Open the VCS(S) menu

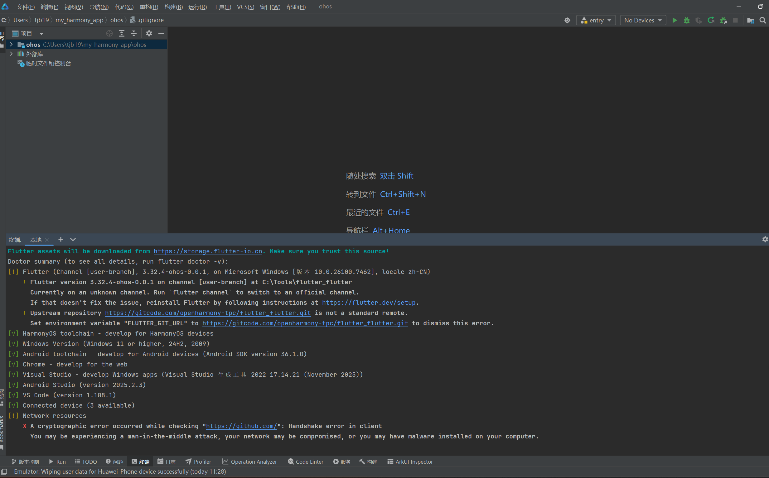pyautogui.click(x=245, y=7)
